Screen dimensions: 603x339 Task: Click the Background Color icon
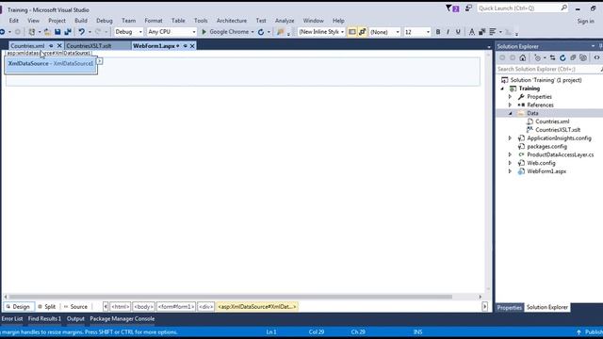tap(481, 32)
